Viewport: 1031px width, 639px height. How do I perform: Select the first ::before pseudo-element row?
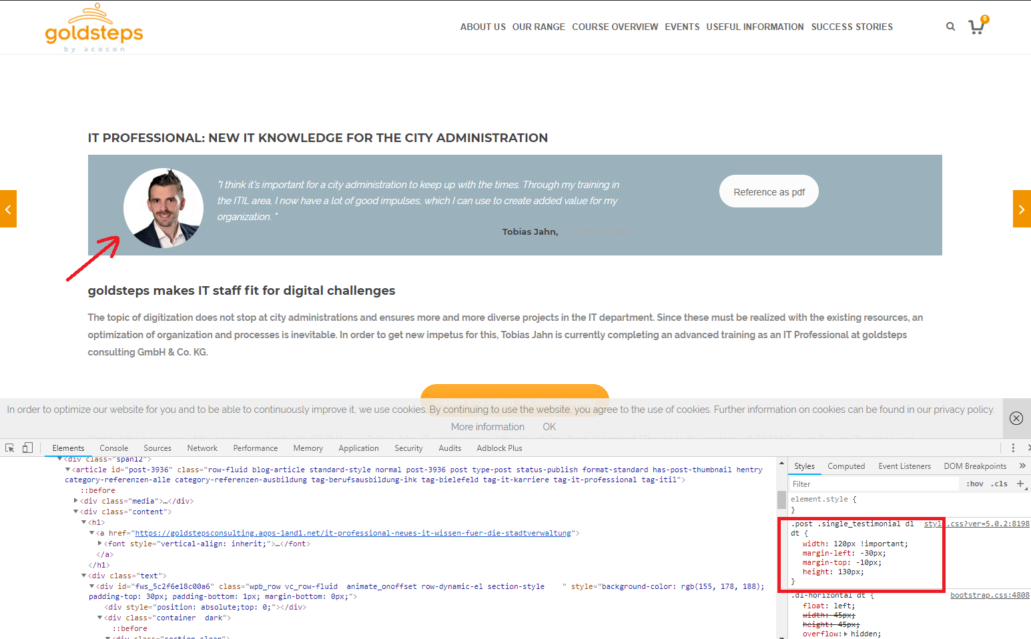97,490
